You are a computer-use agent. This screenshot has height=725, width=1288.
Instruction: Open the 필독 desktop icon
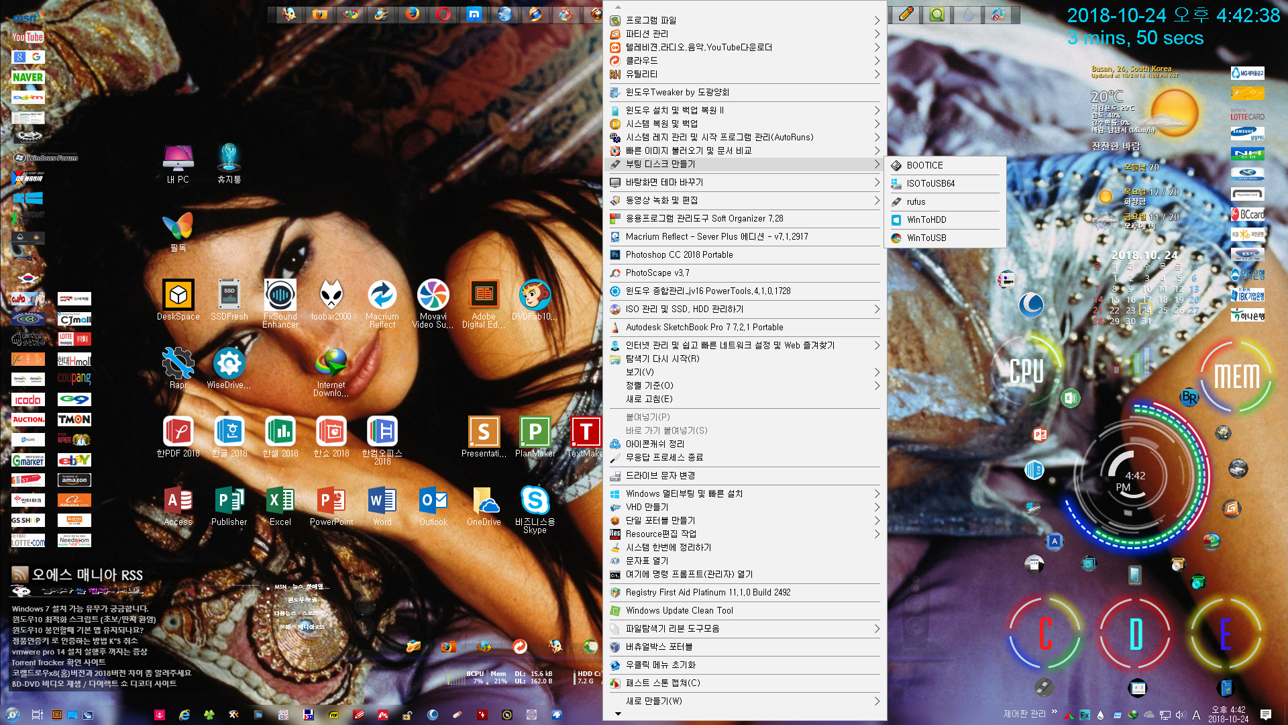178,232
